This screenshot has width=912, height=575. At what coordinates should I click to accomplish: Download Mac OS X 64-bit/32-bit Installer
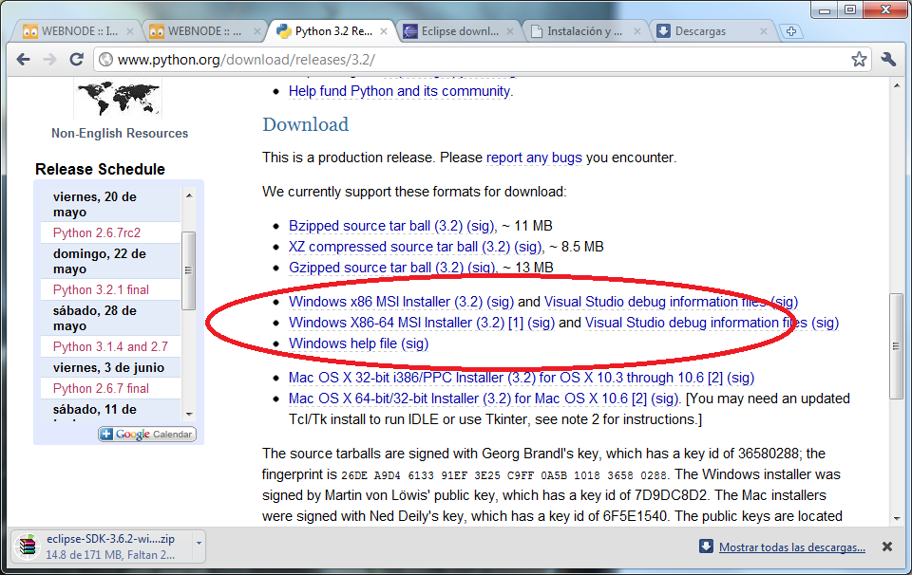coord(458,399)
